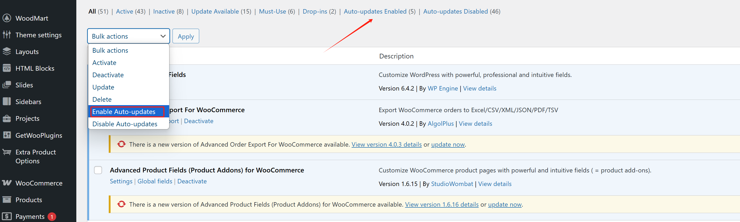This screenshot has width=740, height=222.
Task: Click the Theme settings sliders icon
Action: (x=7, y=35)
